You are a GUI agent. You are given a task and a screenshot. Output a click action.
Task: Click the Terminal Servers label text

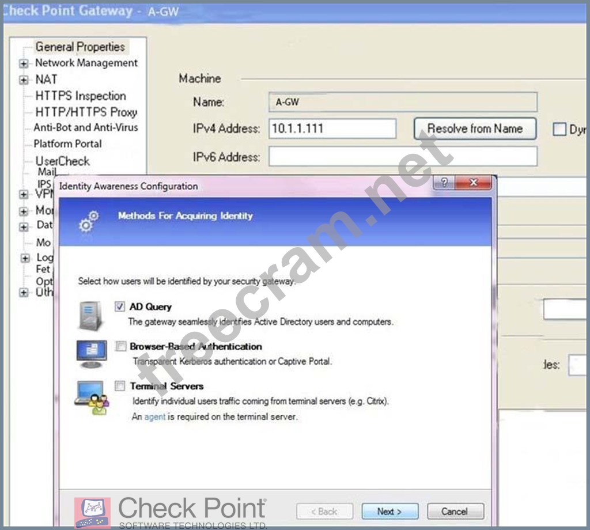(167, 386)
